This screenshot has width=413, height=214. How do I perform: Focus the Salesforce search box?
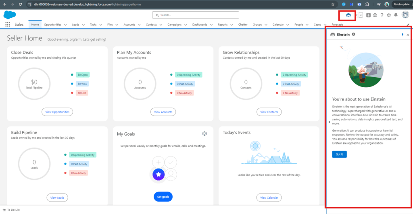point(196,15)
